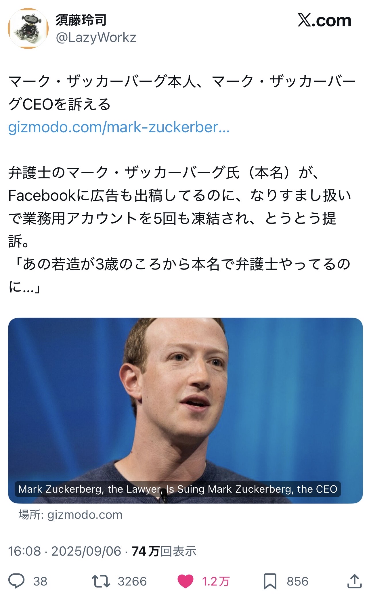Viewport: 371px width, 595px height.
Task: Show the 38 replies count
Action: 40,581
